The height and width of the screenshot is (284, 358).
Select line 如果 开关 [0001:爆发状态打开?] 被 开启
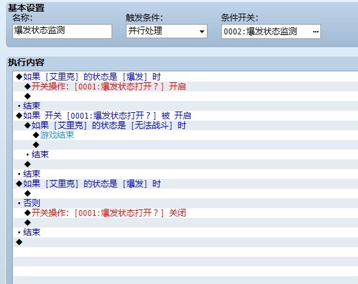pos(185,116)
